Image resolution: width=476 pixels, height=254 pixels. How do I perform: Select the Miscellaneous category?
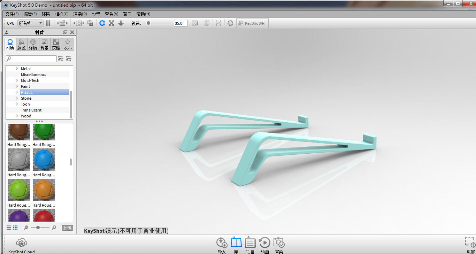(33, 75)
